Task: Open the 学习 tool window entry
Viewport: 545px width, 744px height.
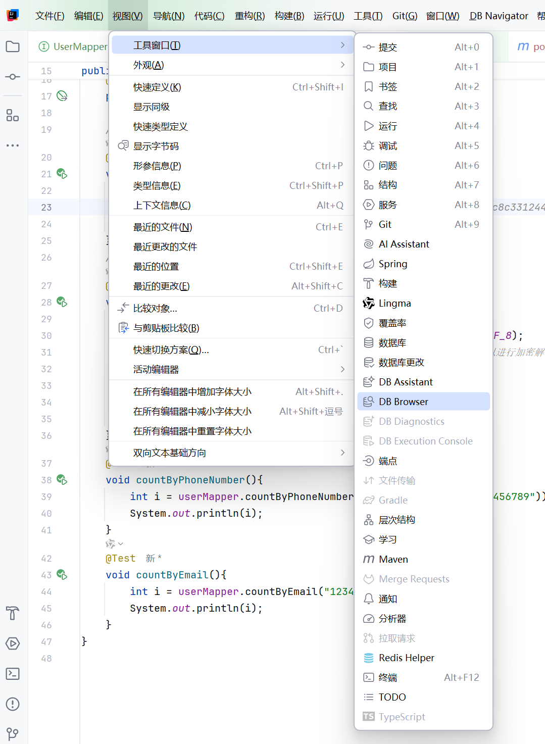Action: coord(423,539)
